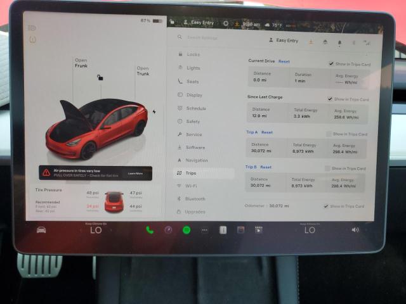406x304 pixels.
Task: Tap the red car 3D model
Action: pyautogui.click(x=96, y=129)
